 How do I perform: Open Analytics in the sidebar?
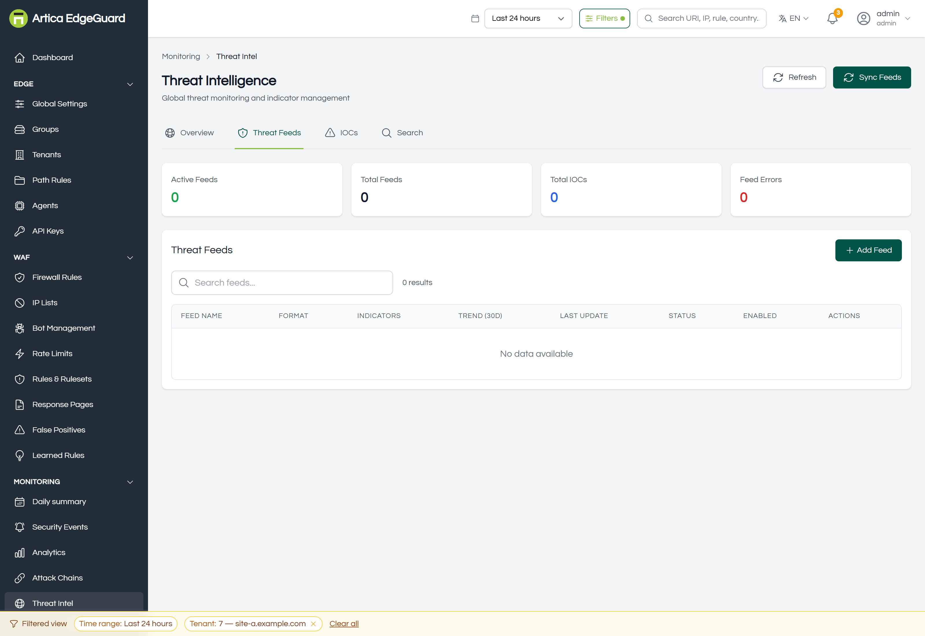coord(74,553)
